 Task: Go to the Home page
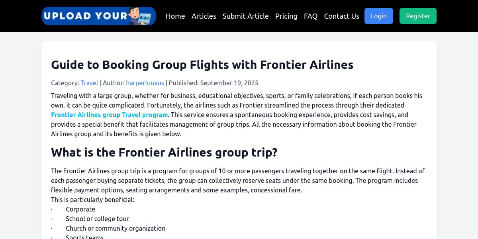pos(175,16)
